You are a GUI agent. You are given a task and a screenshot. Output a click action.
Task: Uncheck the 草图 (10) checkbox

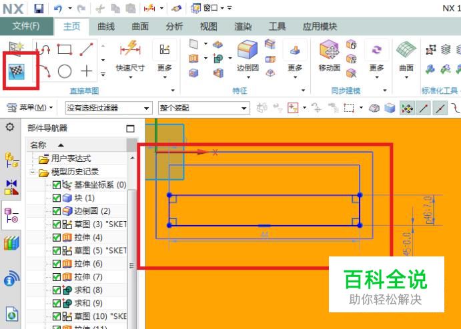57,316
